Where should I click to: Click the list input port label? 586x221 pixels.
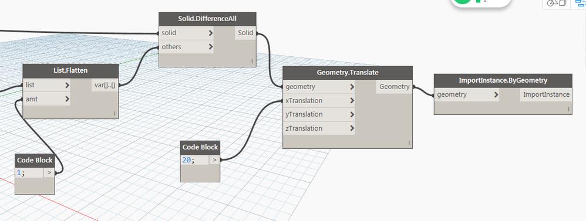pyautogui.click(x=30, y=85)
